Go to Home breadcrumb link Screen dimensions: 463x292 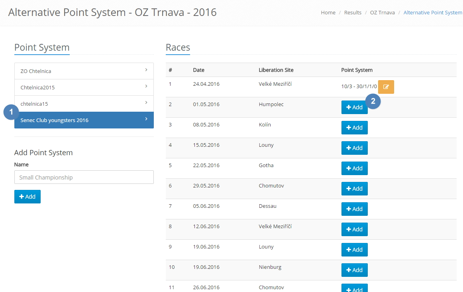click(x=328, y=13)
